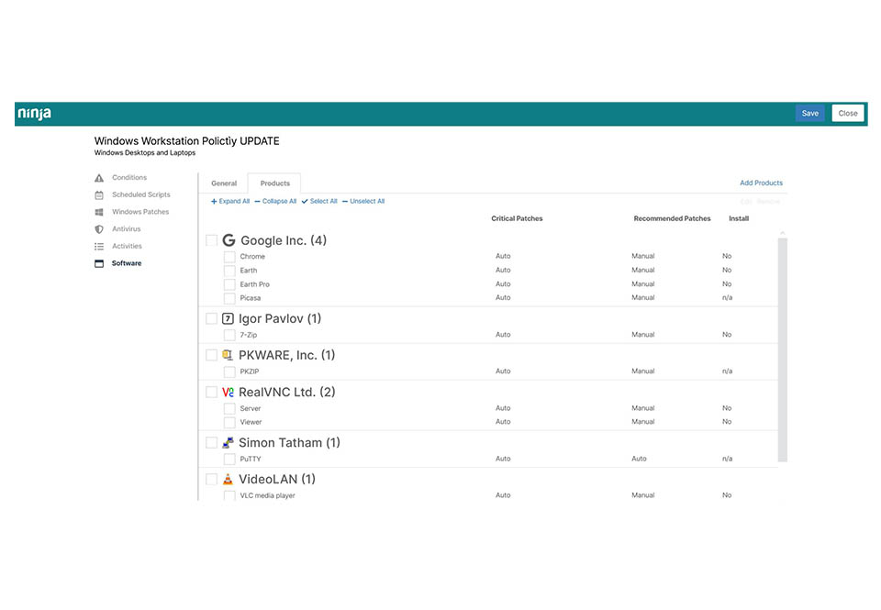Click the PKWARE vendor icon
Image resolution: width=881 pixels, height=610 pixels.
click(x=228, y=355)
